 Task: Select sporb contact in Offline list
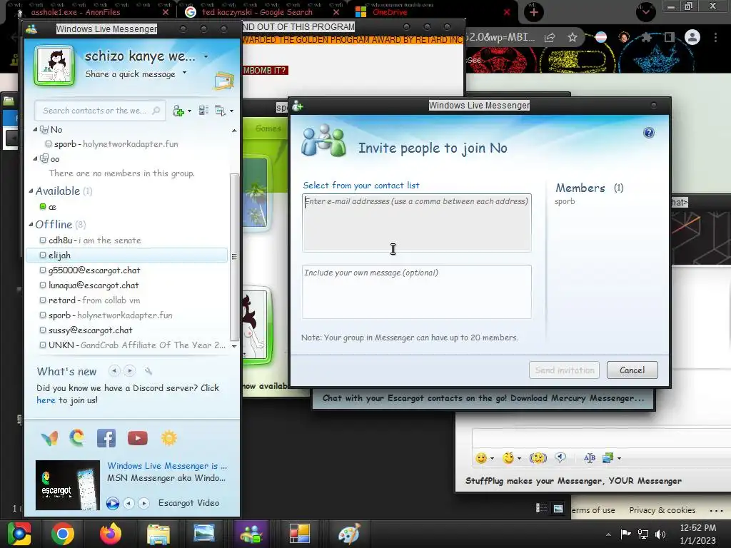tap(106, 315)
